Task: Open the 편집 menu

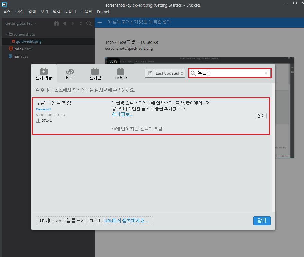Action: [x=20, y=12]
